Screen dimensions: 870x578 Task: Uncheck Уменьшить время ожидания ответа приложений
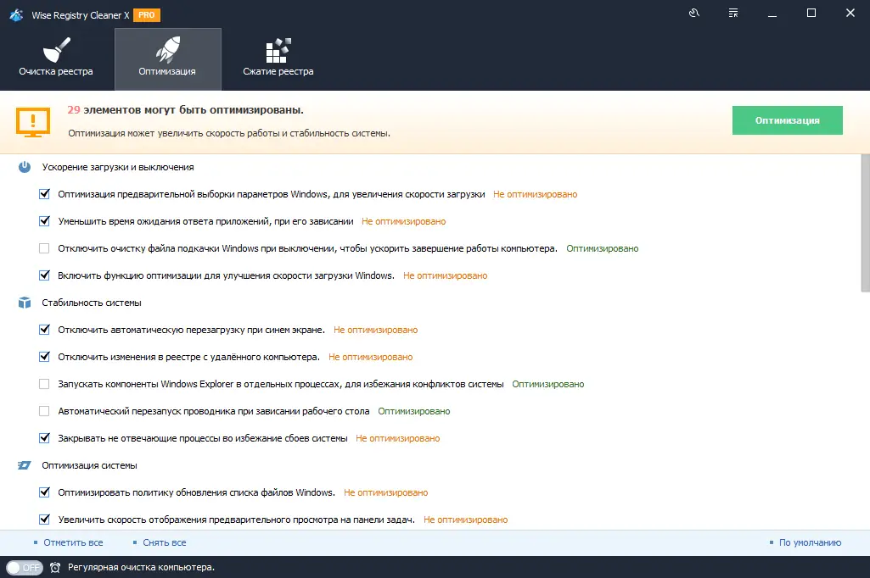(x=44, y=221)
